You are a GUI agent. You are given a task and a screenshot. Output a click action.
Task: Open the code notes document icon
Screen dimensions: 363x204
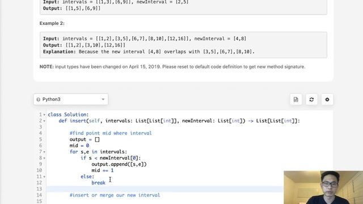[296, 100]
